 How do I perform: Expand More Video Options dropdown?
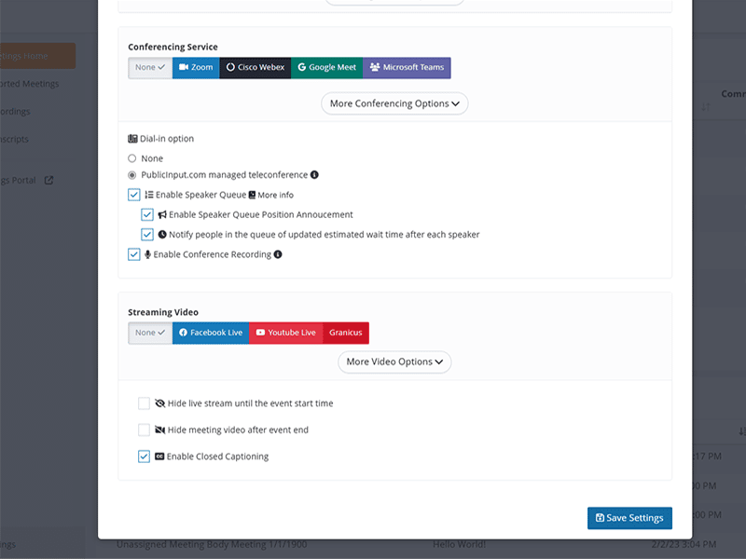point(394,361)
